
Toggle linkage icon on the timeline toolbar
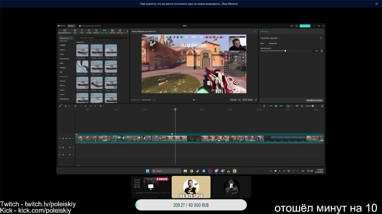coord(281,106)
